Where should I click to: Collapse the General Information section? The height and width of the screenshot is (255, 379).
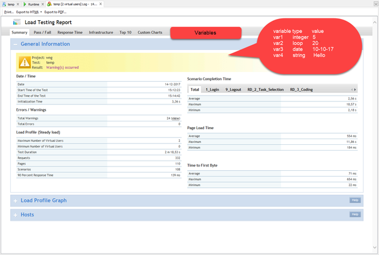pyautogui.click(x=15, y=44)
